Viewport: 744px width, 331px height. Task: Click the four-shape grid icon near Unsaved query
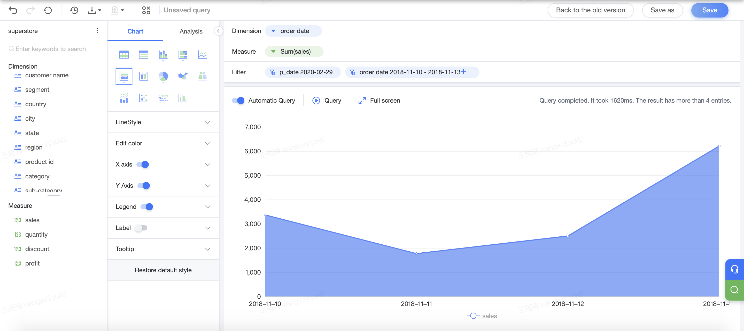point(146,10)
